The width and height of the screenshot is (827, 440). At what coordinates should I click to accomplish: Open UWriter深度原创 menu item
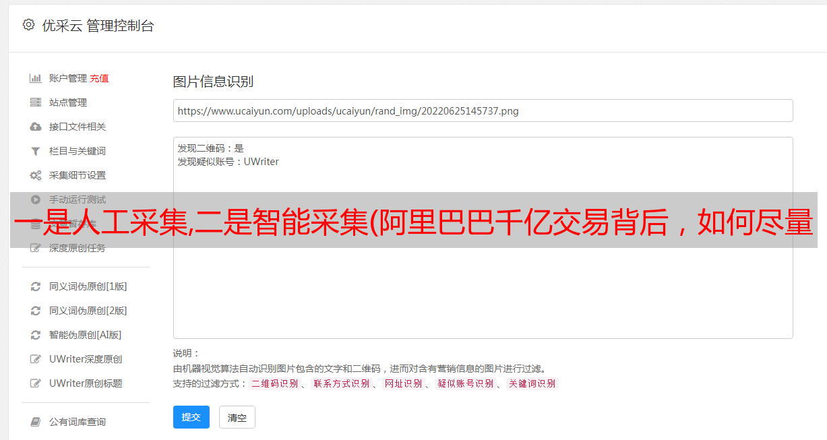coord(86,359)
